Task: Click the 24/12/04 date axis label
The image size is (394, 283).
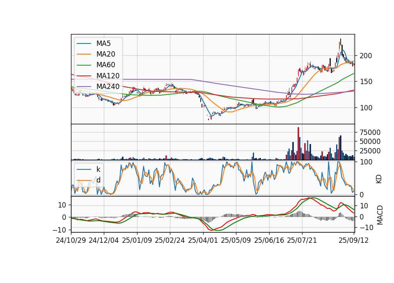Action: (104, 240)
